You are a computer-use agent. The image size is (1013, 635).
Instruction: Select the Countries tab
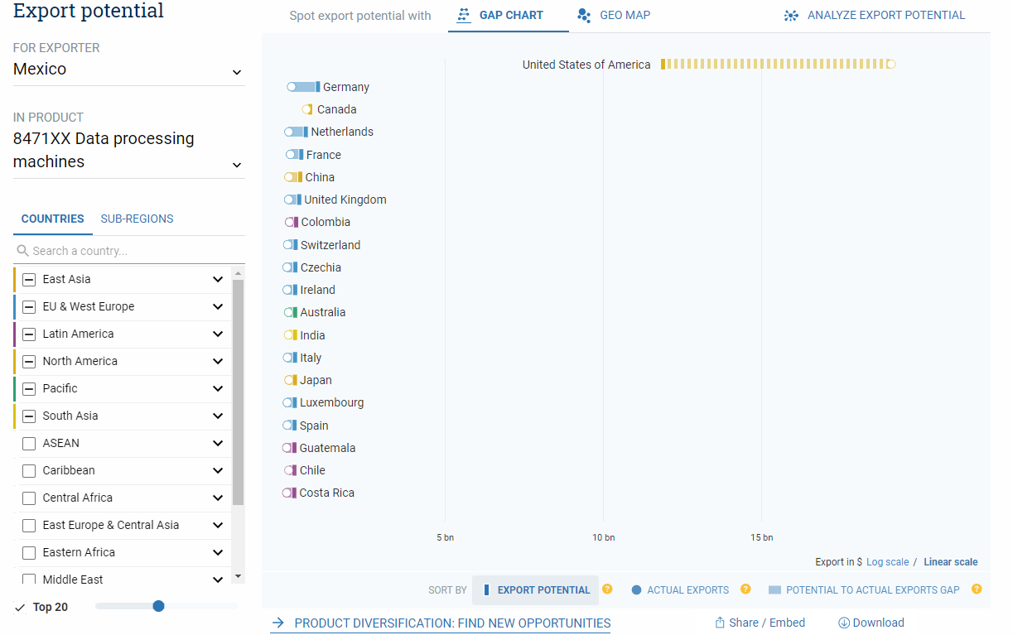point(52,219)
